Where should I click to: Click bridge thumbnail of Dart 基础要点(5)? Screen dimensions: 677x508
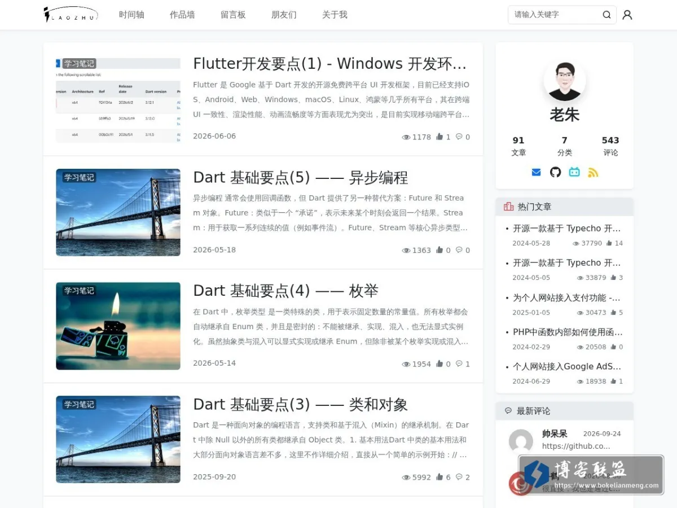pyautogui.click(x=118, y=213)
